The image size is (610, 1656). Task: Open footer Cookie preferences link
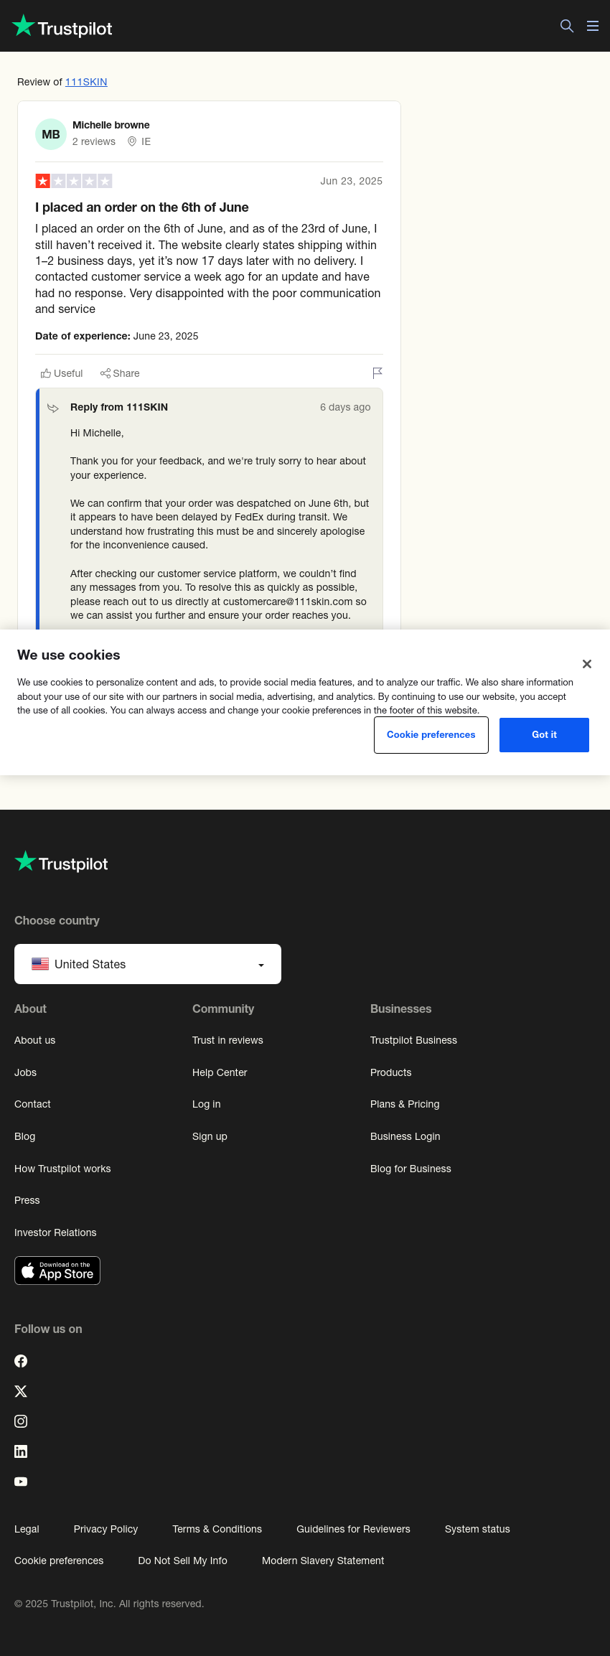[59, 1561]
